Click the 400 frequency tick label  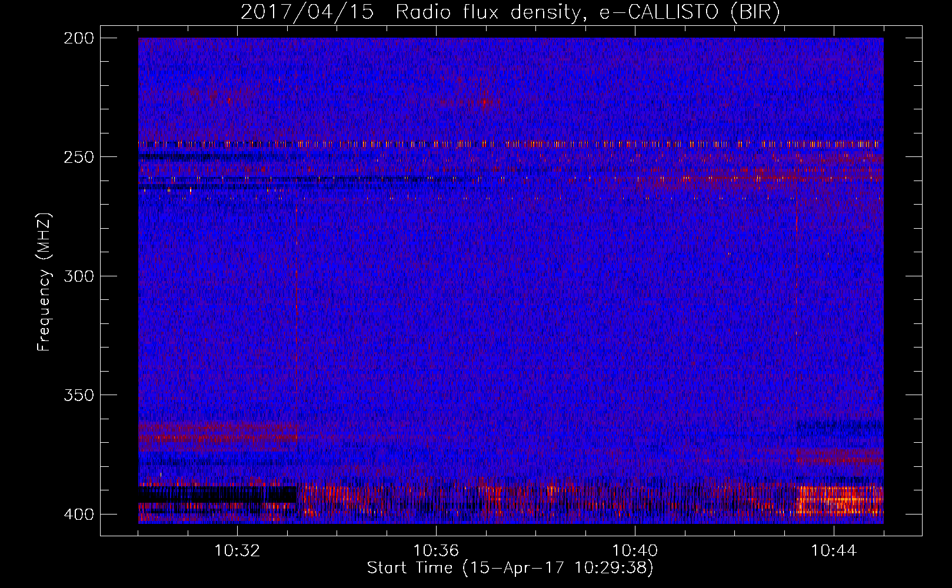pos(78,514)
